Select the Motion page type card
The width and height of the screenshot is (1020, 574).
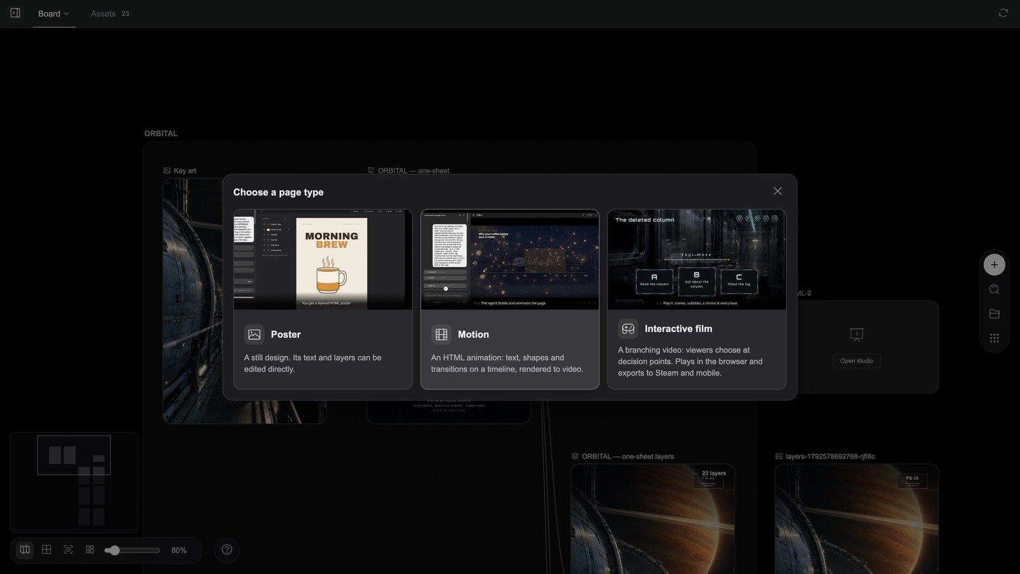[509, 299]
